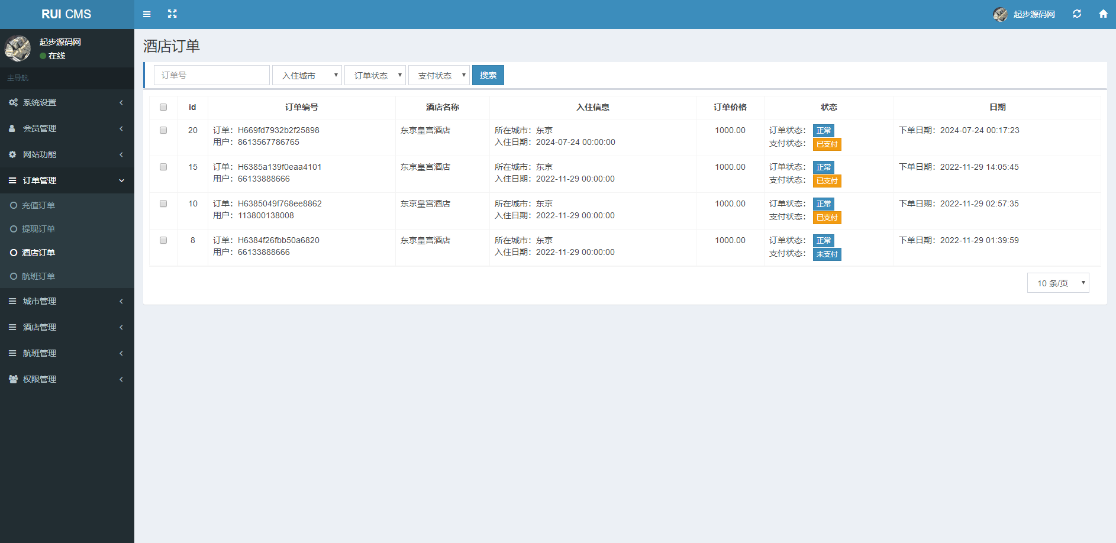Open the 订单状态 dropdown filter

coord(375,75)
